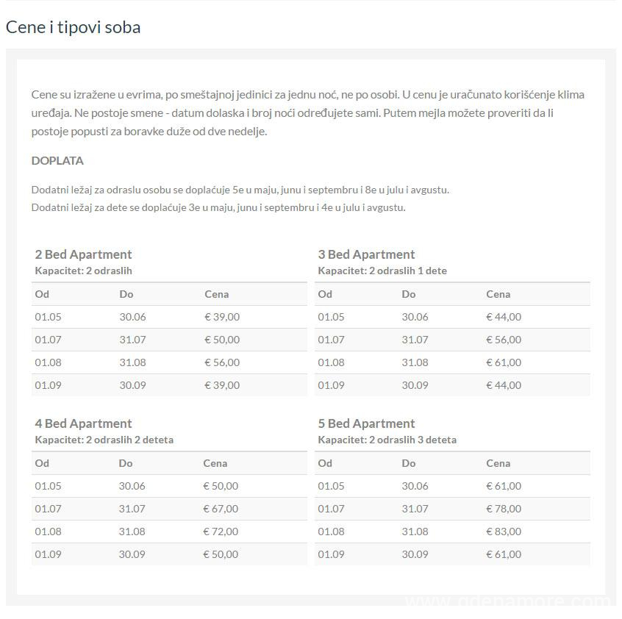Click 'Kapacitet: 2 odraslih 1 dete' text

click(x=382, y=271)
